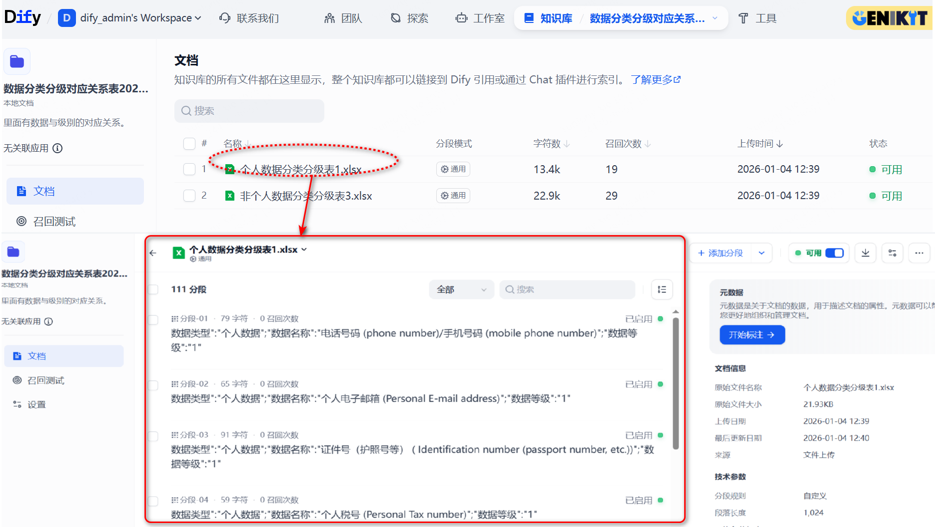Click the info icon next to 无关联应用
The height and width of the screenshot is (527, 935).
coord(57,148)
